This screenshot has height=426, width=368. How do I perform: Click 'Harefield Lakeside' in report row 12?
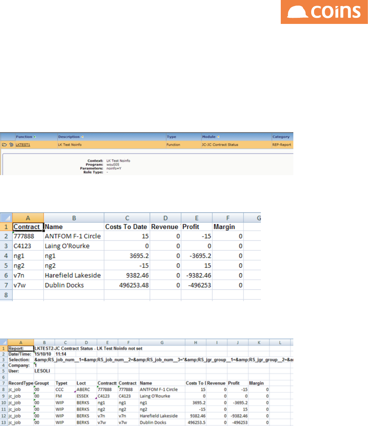[162, 416]
